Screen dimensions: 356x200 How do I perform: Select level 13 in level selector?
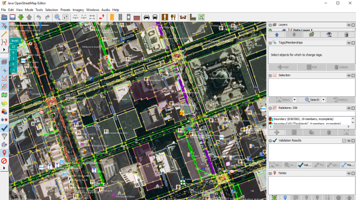13,47
